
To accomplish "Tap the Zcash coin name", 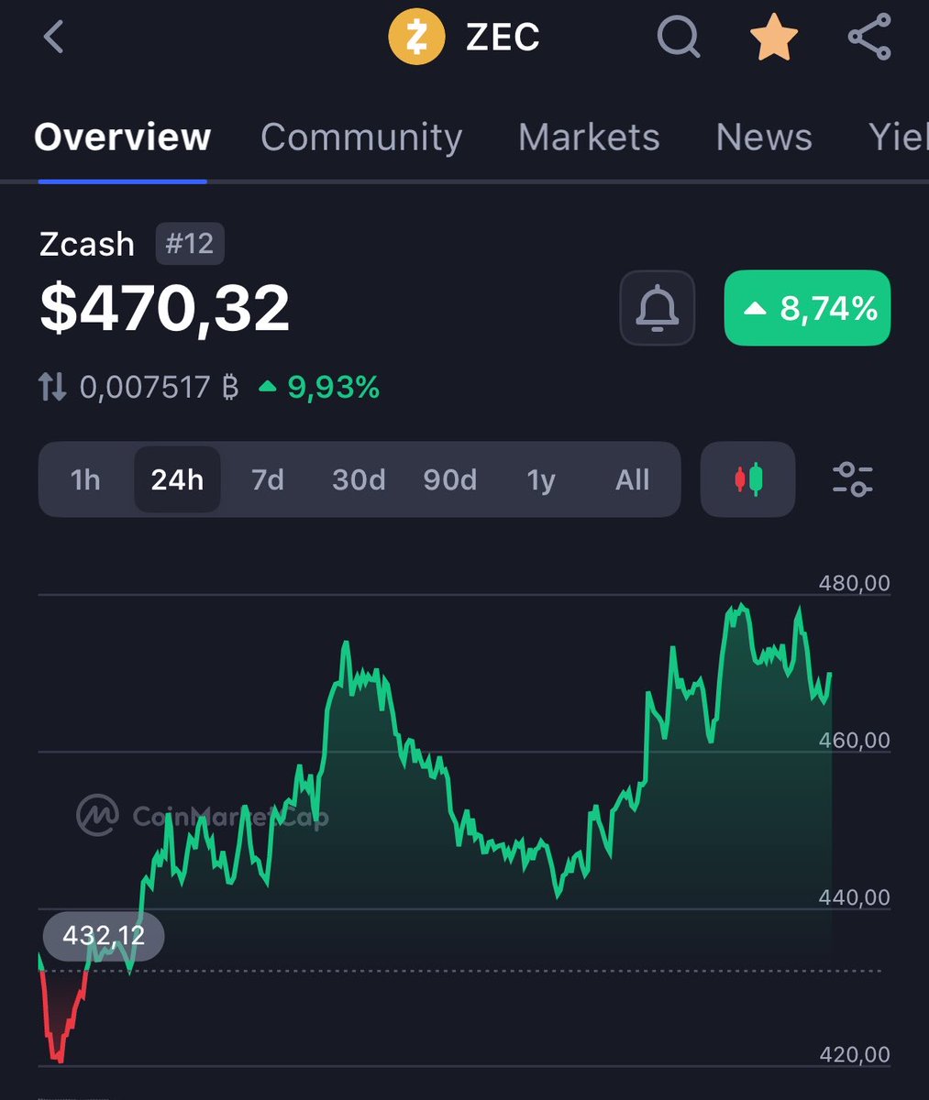I will pyautogui.click(x=87, y=244).
